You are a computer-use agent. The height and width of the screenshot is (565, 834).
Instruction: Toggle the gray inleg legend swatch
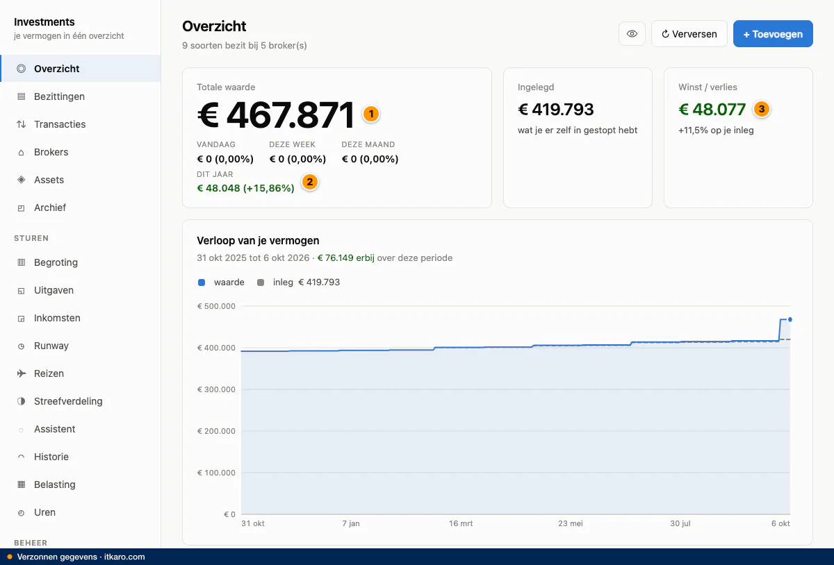pos(261,282)
